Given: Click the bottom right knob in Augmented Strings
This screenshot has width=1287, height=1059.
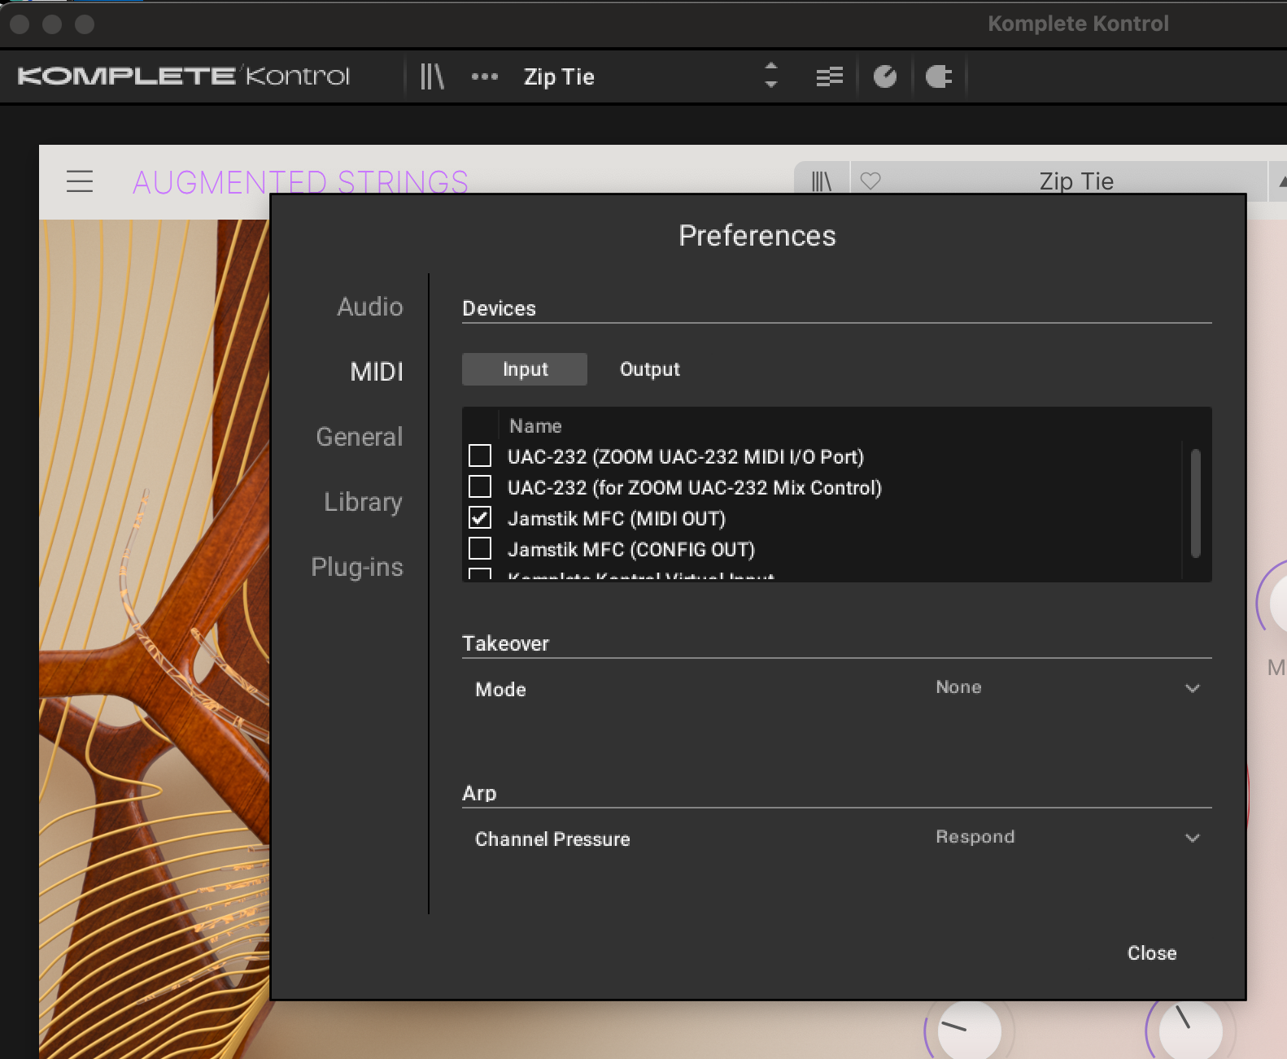Looking at the screenshot, I should (1190, 1031).
